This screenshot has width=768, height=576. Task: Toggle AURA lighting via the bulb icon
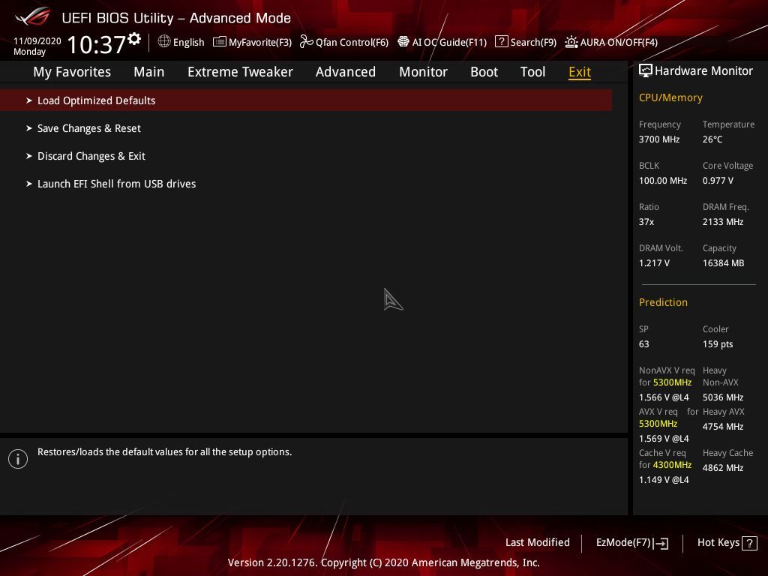pyautogui.click(x=571, y=42)
